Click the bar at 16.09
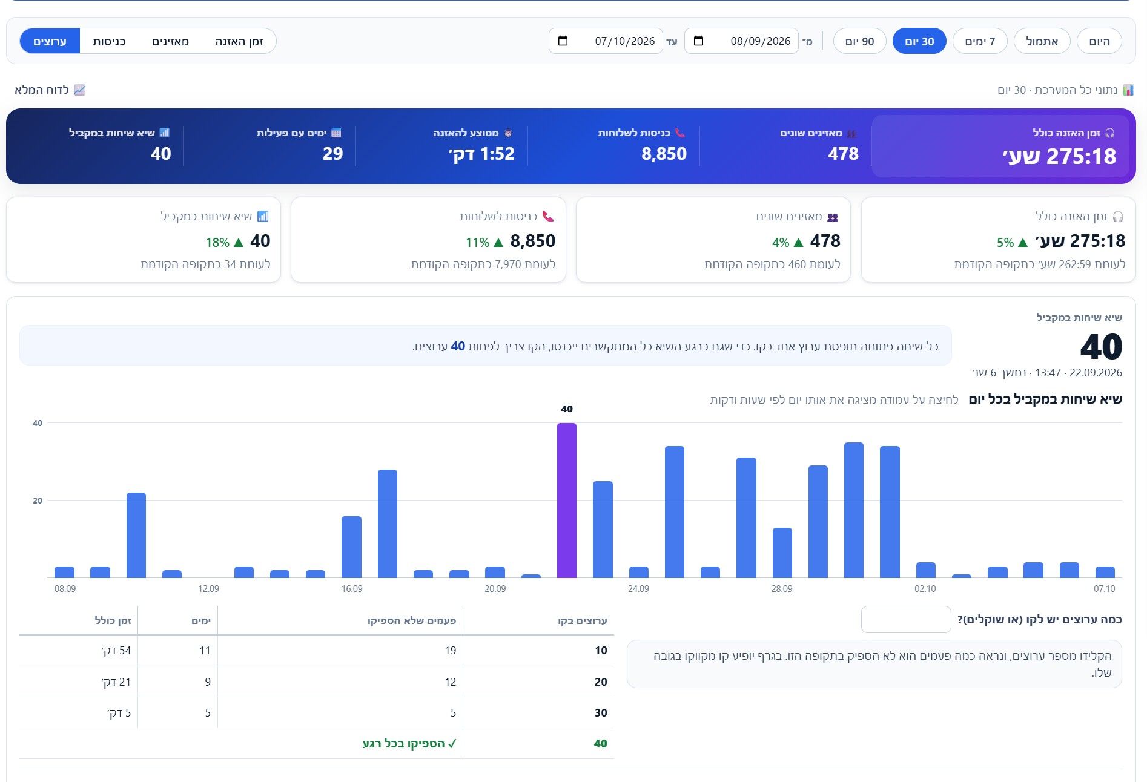The height and width of the screenshot is (782, 1147). click(351, 547)
